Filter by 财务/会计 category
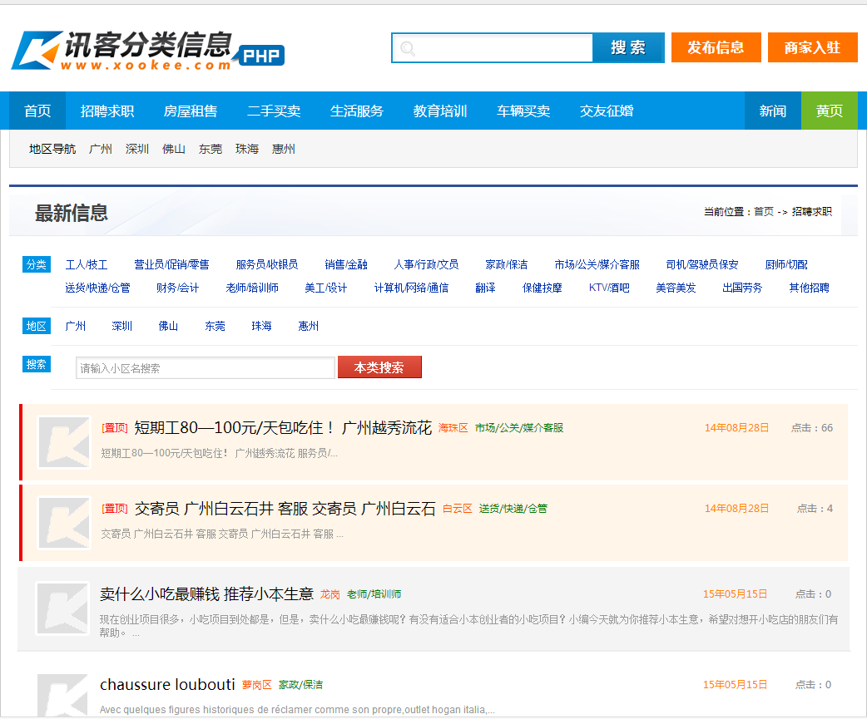Viewport: 867px width, 719px height. pos(177,288)
